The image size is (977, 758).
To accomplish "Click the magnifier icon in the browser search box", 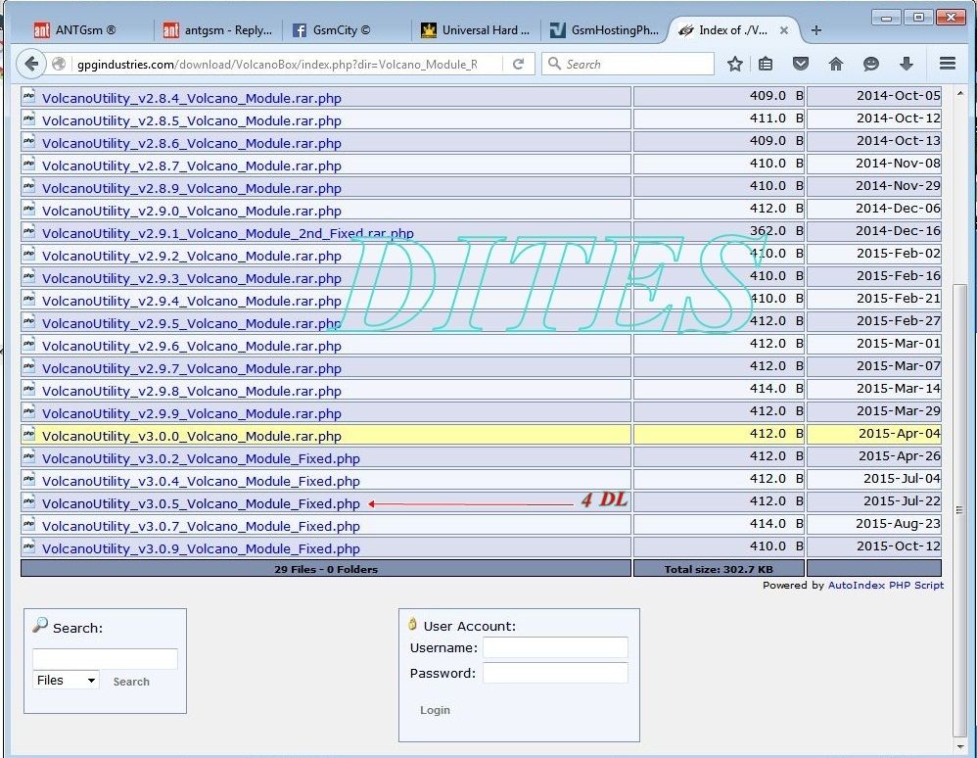I will point(554,63).
